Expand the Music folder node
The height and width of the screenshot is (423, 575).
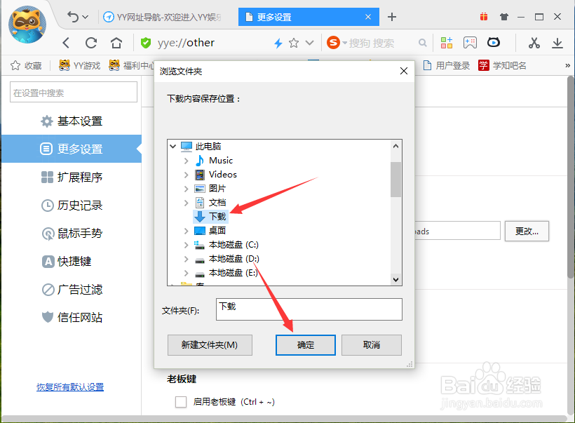(x=187, y=161)
